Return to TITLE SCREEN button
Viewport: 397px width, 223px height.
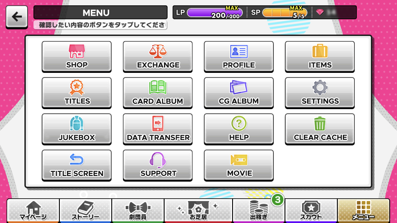(x=76, y=165)
